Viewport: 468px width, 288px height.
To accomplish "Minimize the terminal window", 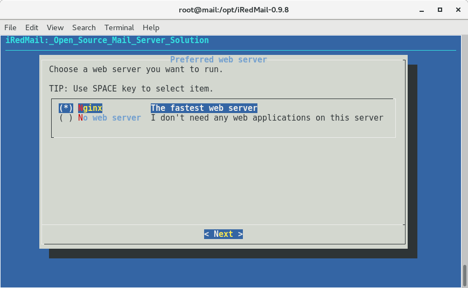I will tap(422, 10).
